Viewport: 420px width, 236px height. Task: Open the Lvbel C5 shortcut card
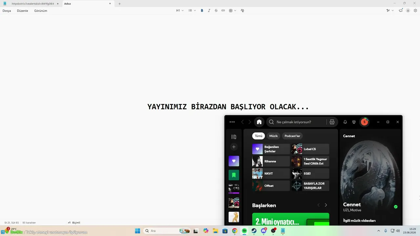click(x=310, y=149)
